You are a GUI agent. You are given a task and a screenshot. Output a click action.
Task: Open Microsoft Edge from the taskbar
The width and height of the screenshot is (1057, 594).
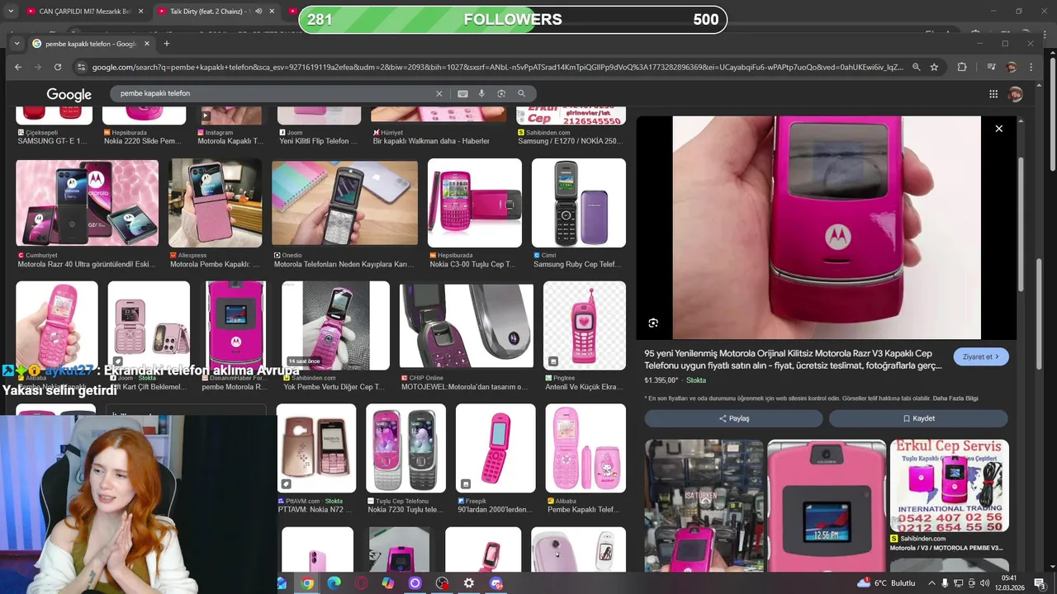pos(334,583)
